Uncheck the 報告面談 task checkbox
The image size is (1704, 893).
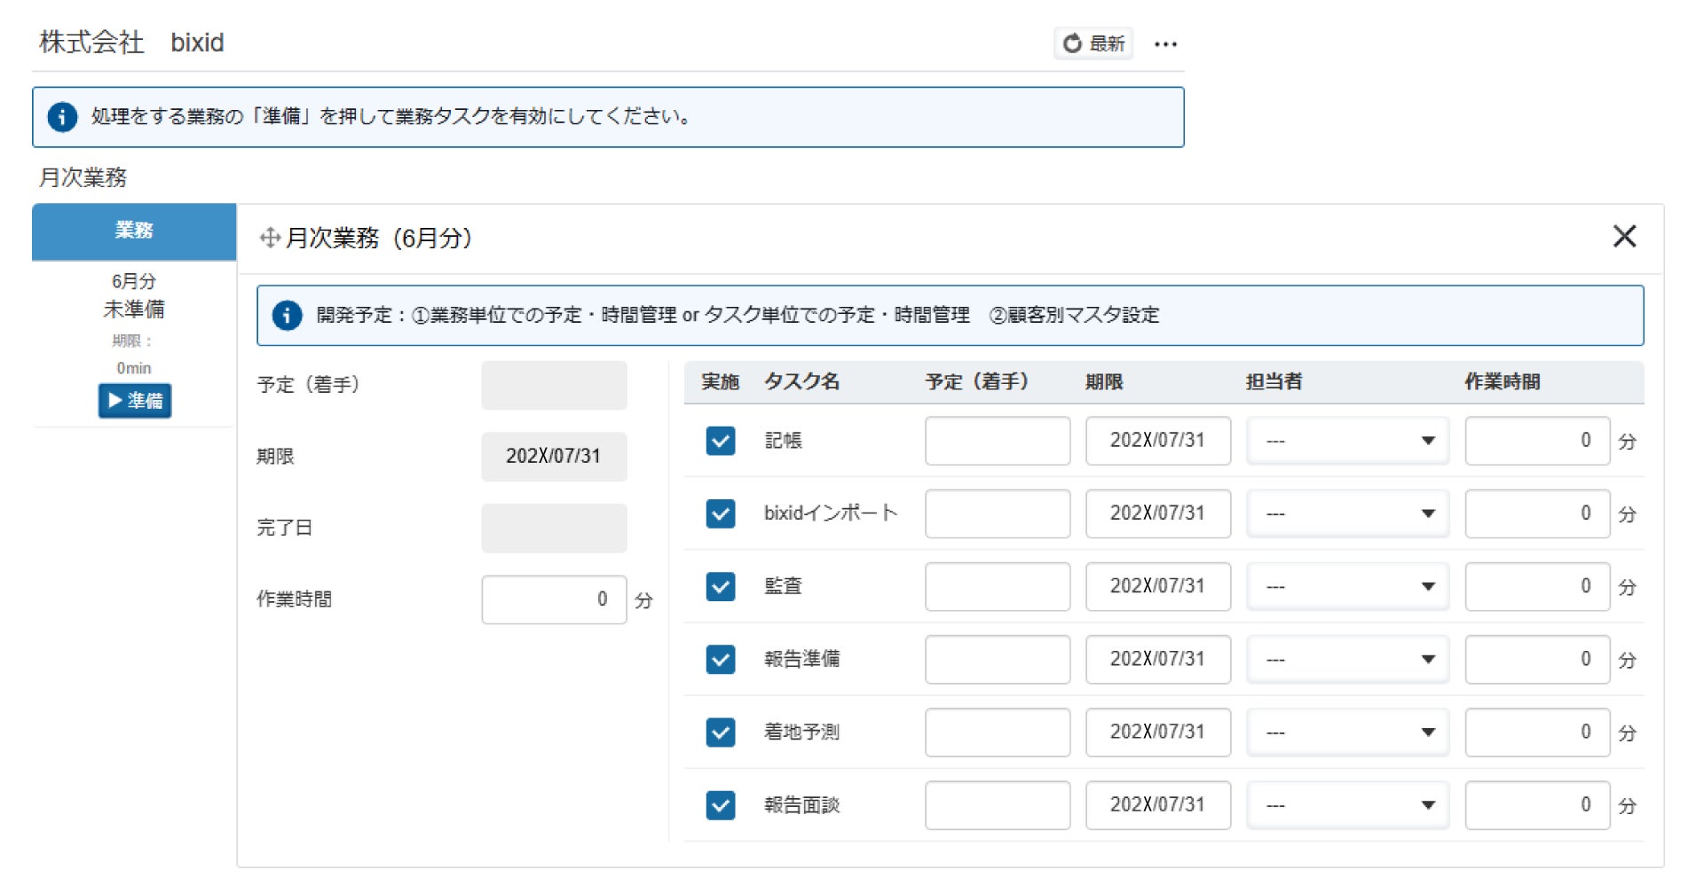point(720,805)
